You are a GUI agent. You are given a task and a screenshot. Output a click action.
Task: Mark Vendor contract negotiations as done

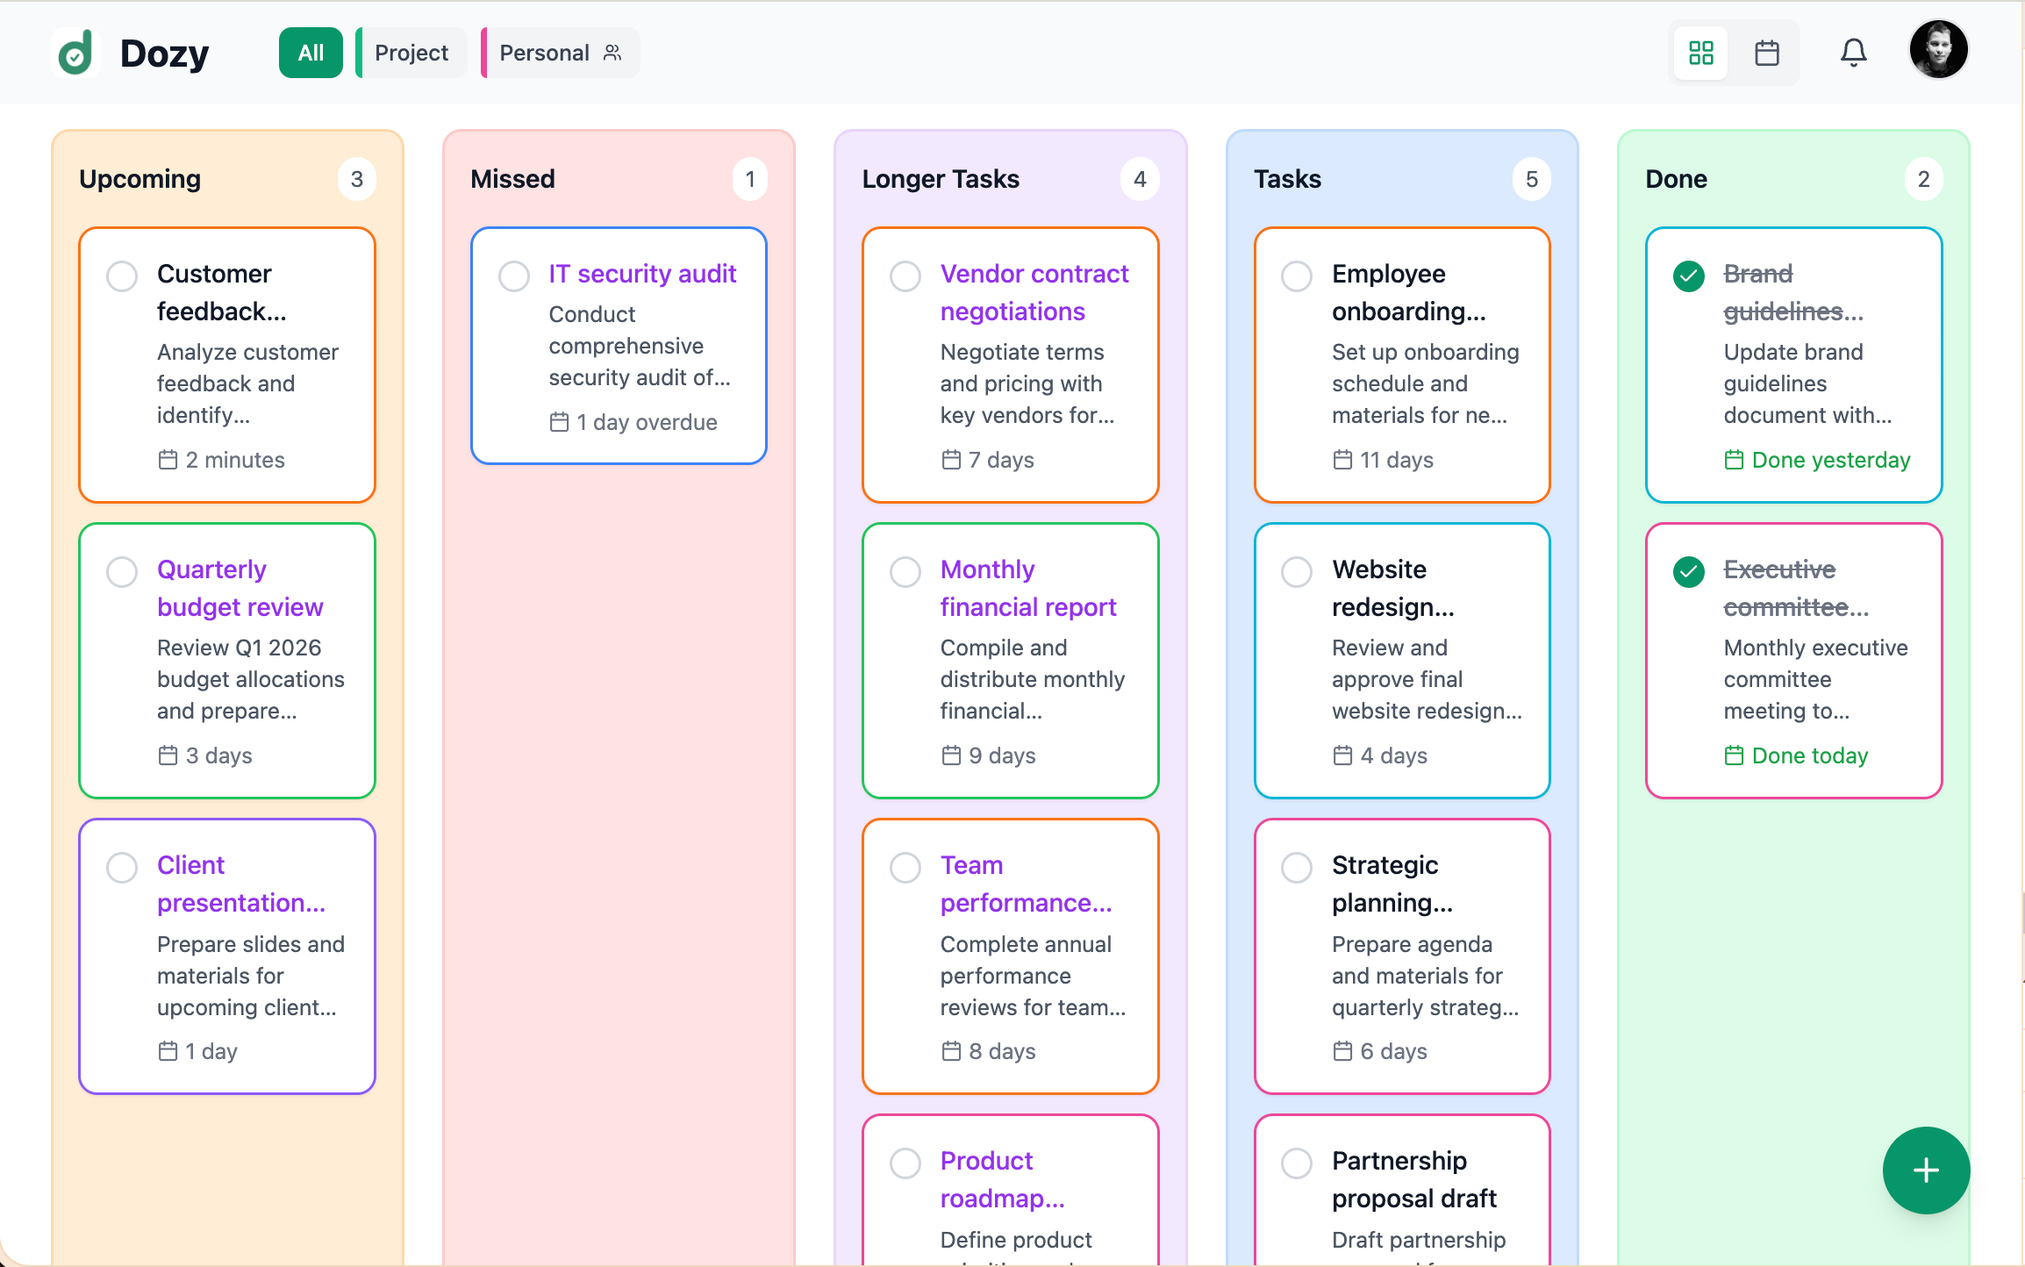[x=905, y=276]
